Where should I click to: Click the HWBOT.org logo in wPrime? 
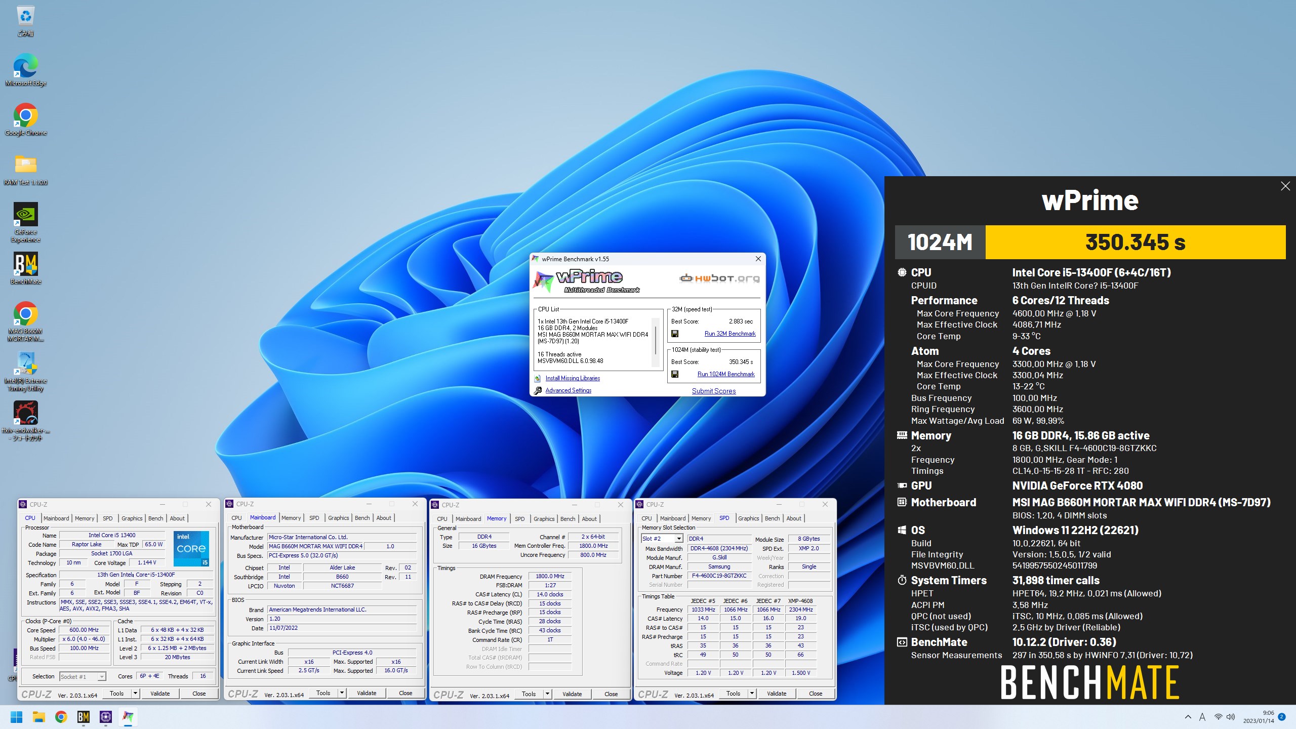coord(719,278)
